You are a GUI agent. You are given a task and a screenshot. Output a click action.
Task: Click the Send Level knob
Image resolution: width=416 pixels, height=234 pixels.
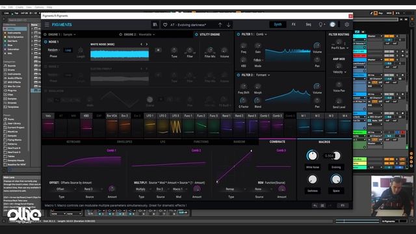[339, 101]
